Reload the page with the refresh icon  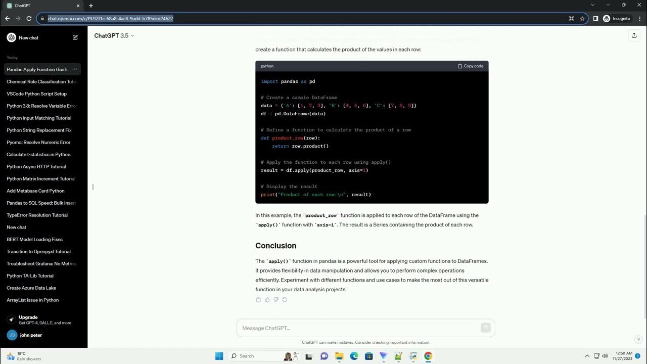pyautogui.click(x=29, y=18)
